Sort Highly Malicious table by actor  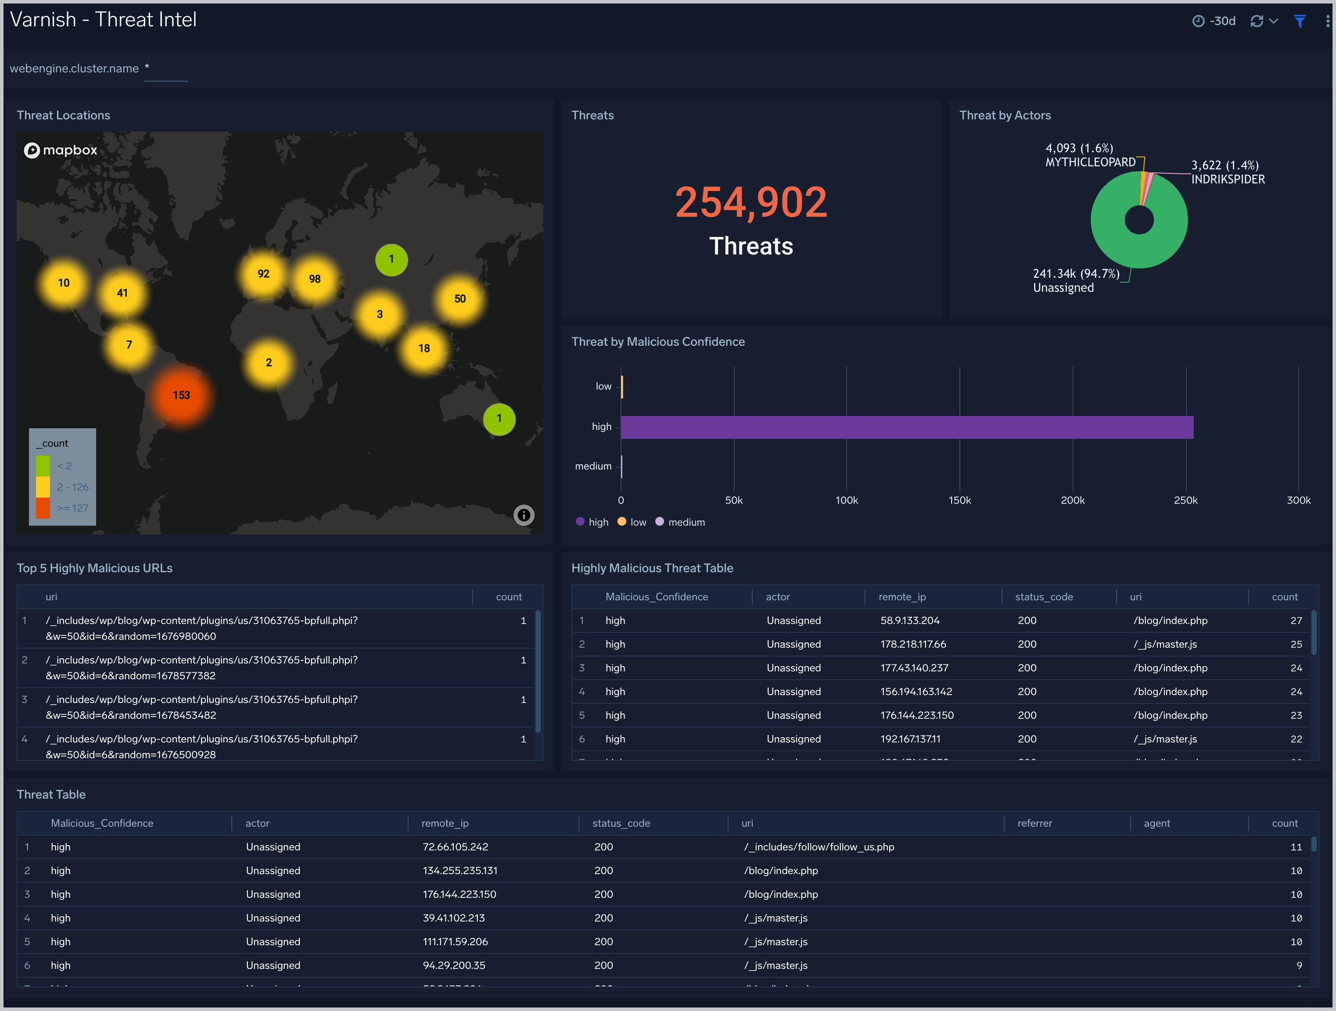point(777,597)
